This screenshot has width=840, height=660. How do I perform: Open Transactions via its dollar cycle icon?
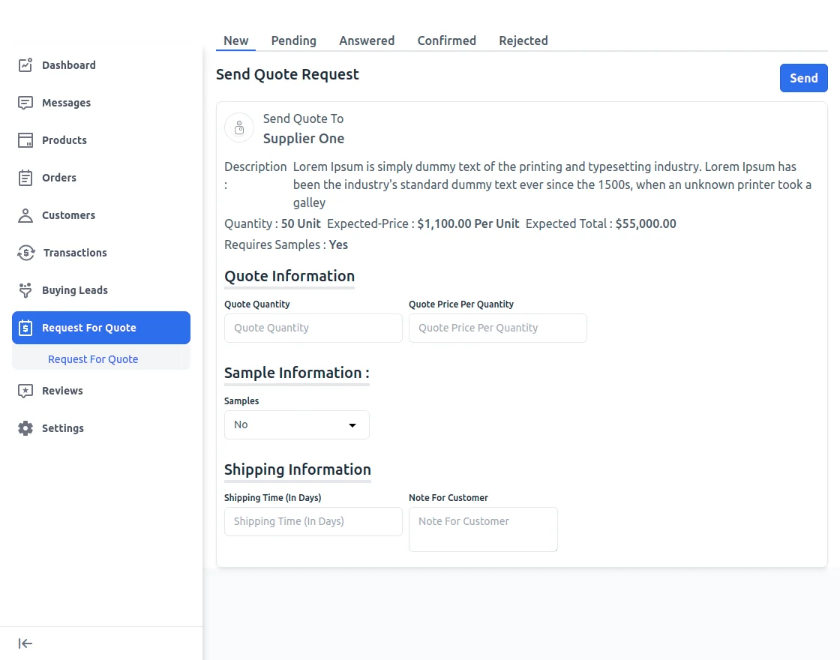[x=25, y=253]
